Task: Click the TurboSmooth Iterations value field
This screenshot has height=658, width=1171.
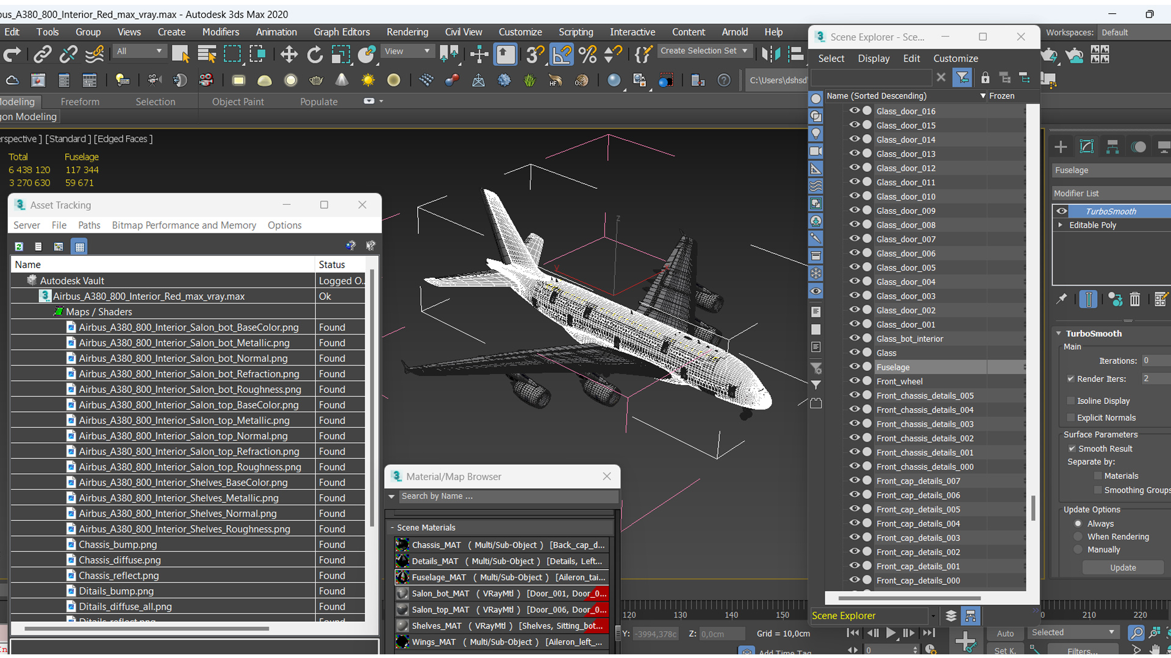Action: (1156, 361)
